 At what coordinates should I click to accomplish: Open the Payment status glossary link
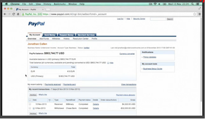tap(126, 95)
